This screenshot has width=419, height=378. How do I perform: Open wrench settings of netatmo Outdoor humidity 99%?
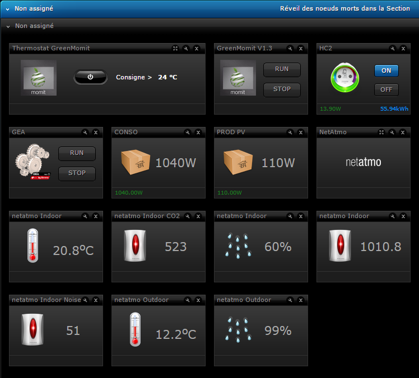290,300
